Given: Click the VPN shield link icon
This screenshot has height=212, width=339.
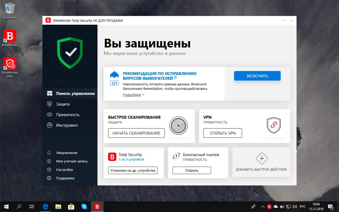Looking at the screenshot, I should click(x=274, y=125).
